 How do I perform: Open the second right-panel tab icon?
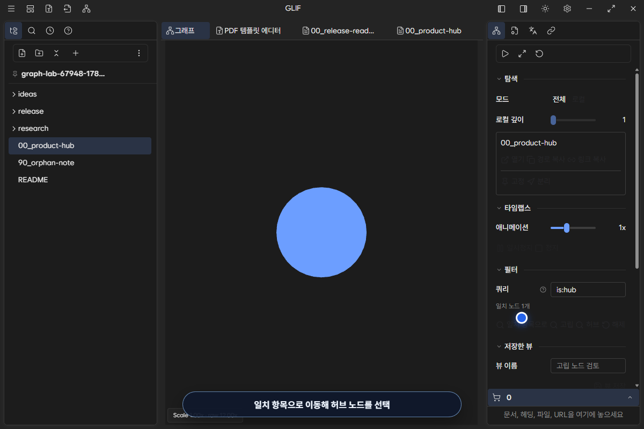pyautogui.click(x=515, y=31)
